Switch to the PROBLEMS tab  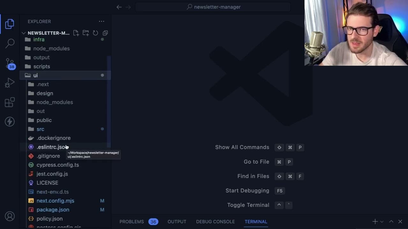click(132, 222)
